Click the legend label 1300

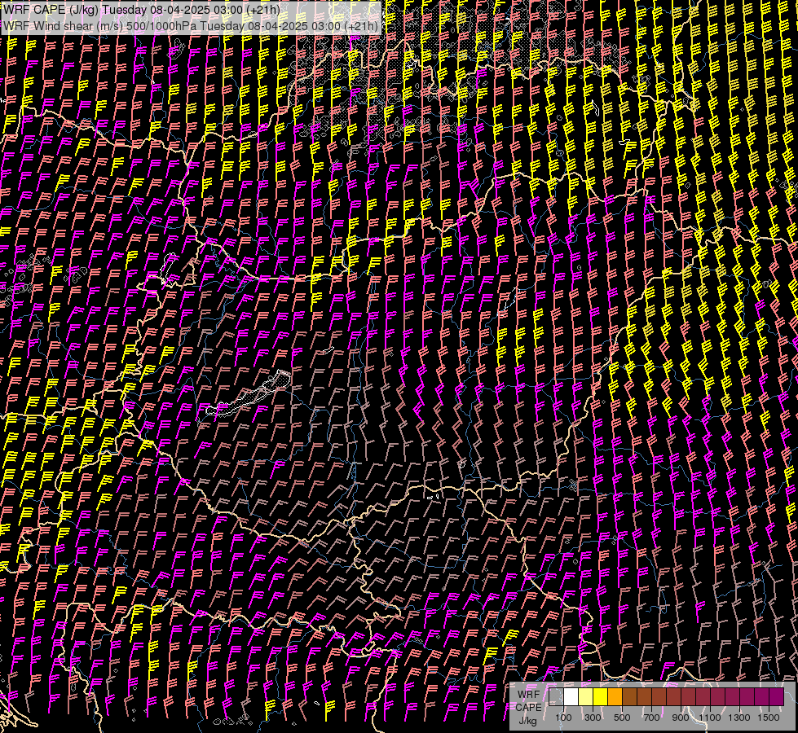pos(739,718)
